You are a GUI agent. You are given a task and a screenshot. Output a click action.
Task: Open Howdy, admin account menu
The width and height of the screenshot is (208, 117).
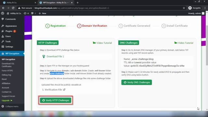pyautogui.click(x=196, y=13)
